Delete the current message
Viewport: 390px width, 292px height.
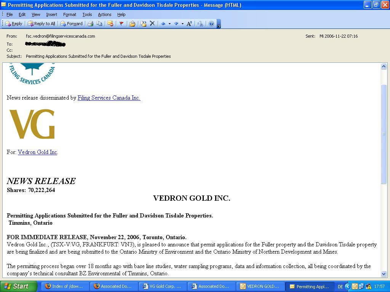(152, 23)
